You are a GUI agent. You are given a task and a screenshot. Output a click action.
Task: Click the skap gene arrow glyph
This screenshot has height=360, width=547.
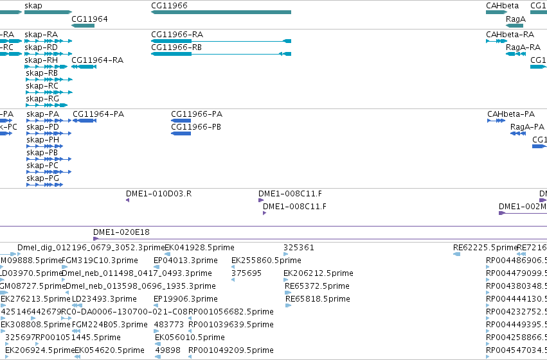point(48,13)
